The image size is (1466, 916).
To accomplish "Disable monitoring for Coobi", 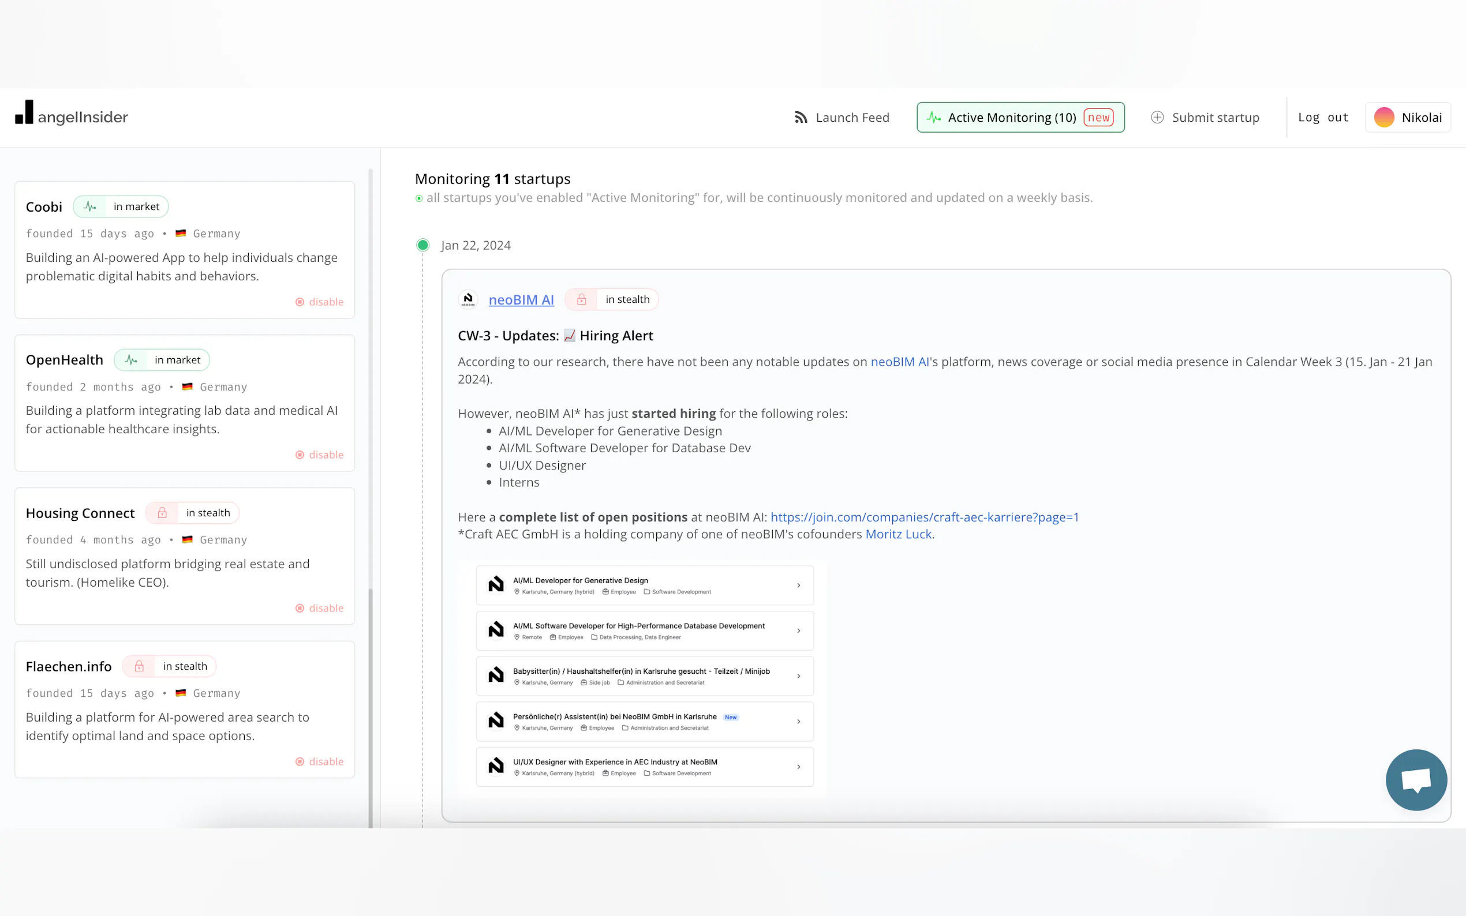I will coord(319,302).
